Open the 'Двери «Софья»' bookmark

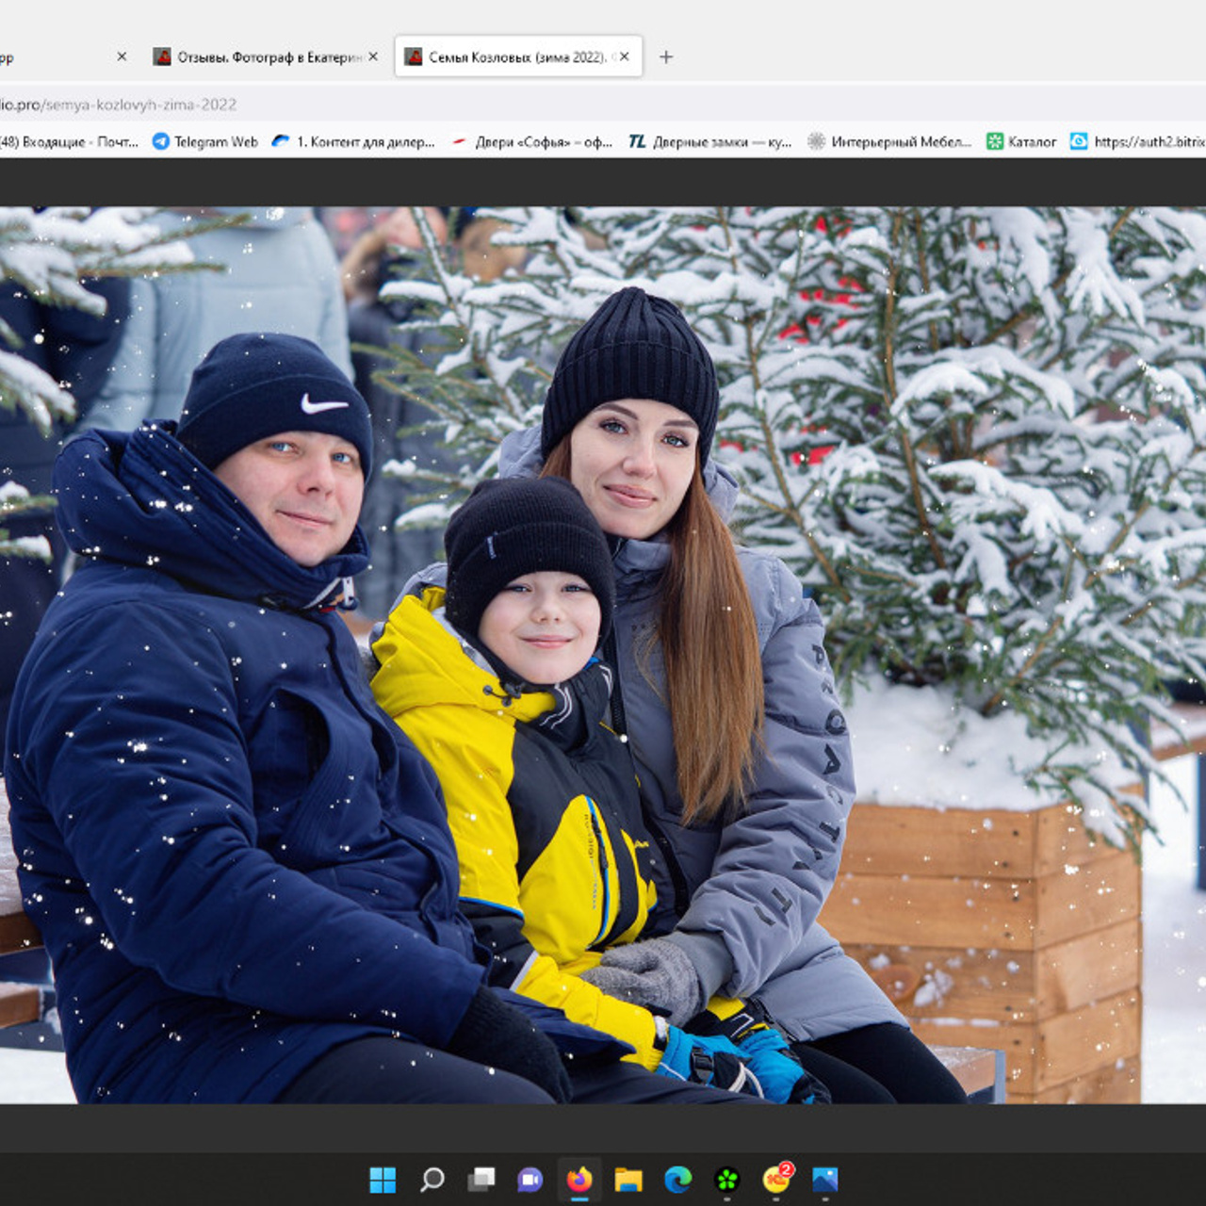pos(532,141)
